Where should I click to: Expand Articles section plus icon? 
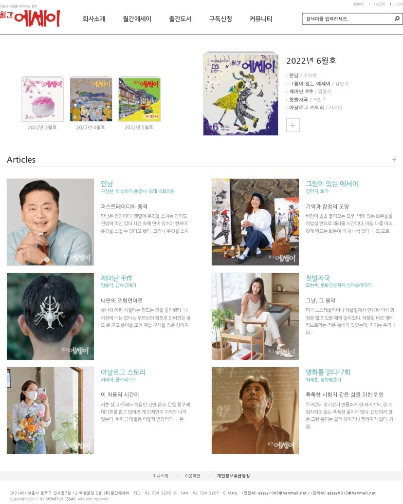click(394, 159)
